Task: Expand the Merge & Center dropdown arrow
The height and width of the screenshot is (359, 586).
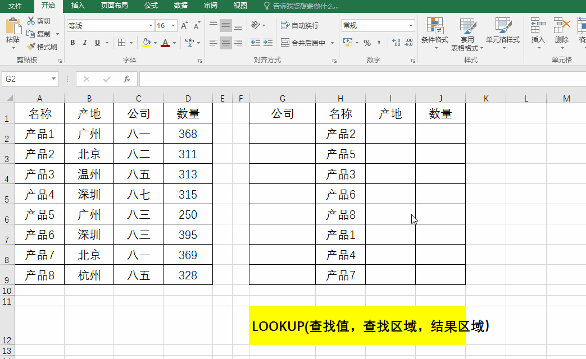Action: (332, 43)
